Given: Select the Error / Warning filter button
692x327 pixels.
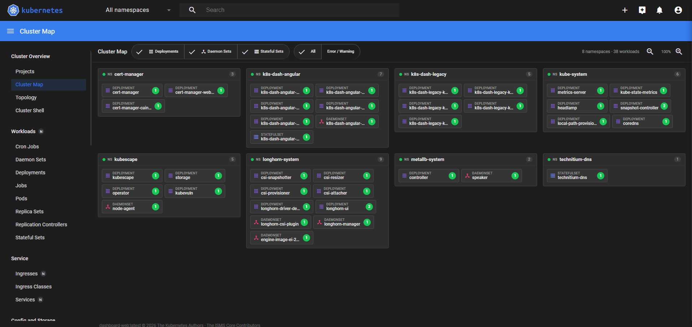Looking at the screenshot, I should [x=340, y=52].
